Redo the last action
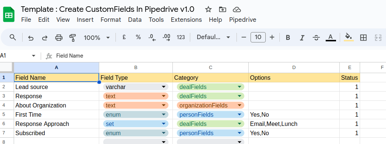The height and width of the screenshot is (144, 386). (x=45, y=38)
